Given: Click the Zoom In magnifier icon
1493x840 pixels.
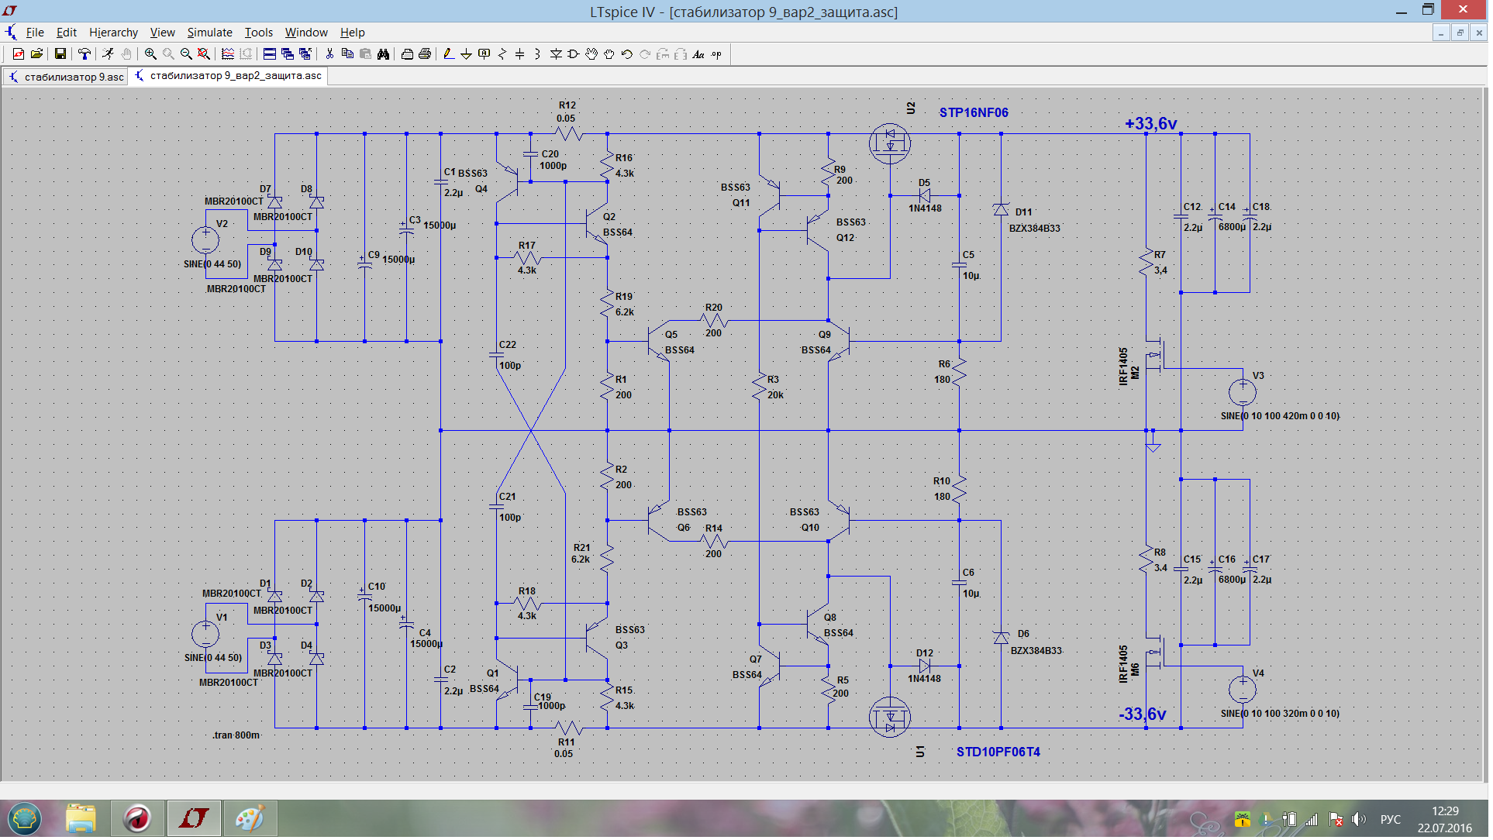Looking at the screenshot, I should click(x=150, y=54).
